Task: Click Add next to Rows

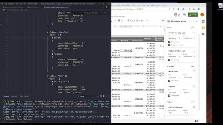Action: [x=193, y=28]
